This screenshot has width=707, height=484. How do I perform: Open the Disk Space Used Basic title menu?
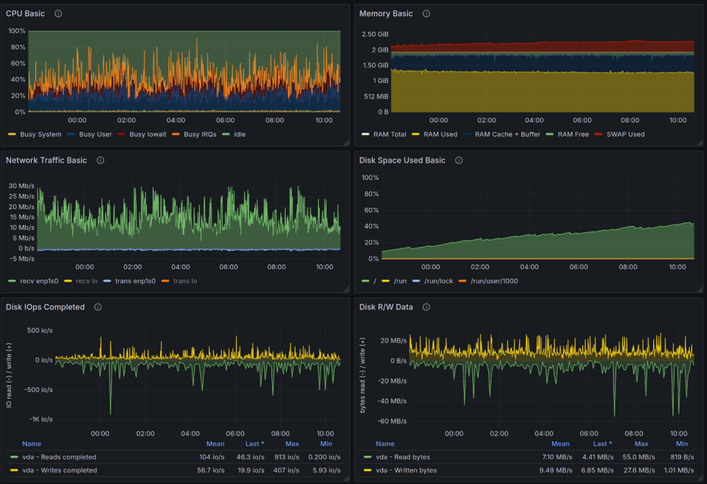point(403,160)
